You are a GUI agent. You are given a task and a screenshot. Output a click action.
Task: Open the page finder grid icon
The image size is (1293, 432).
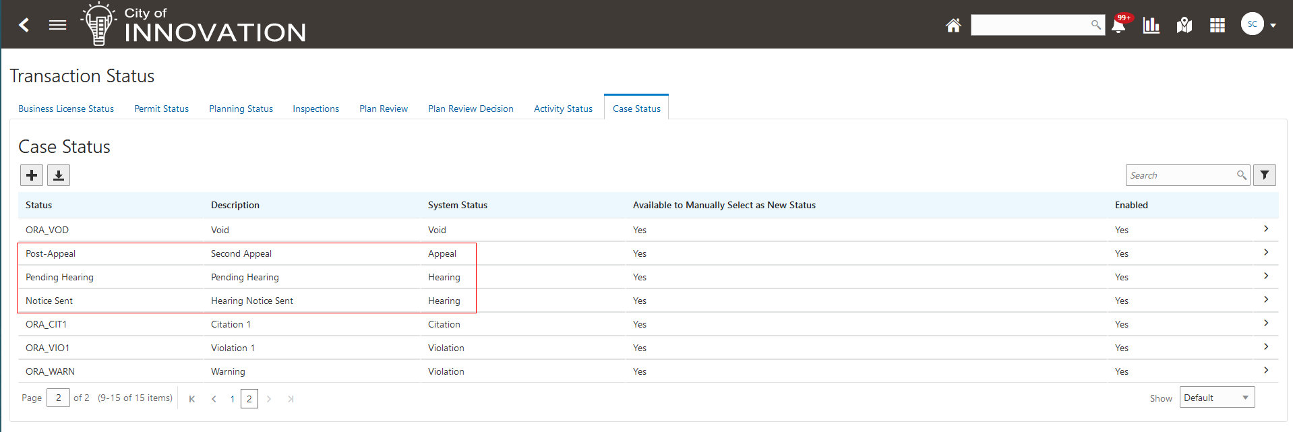(x=1217, y=26)
